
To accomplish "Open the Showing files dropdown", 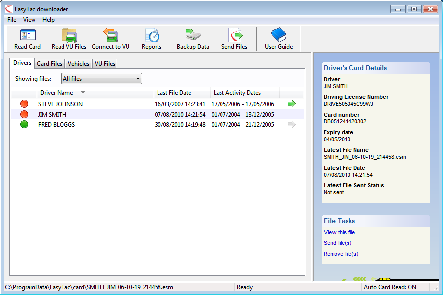I will [x=102, y=79].
